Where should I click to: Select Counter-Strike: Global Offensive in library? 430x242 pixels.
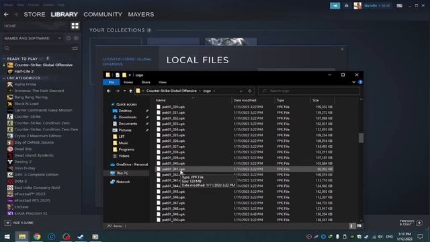click(x=43, y=65)
